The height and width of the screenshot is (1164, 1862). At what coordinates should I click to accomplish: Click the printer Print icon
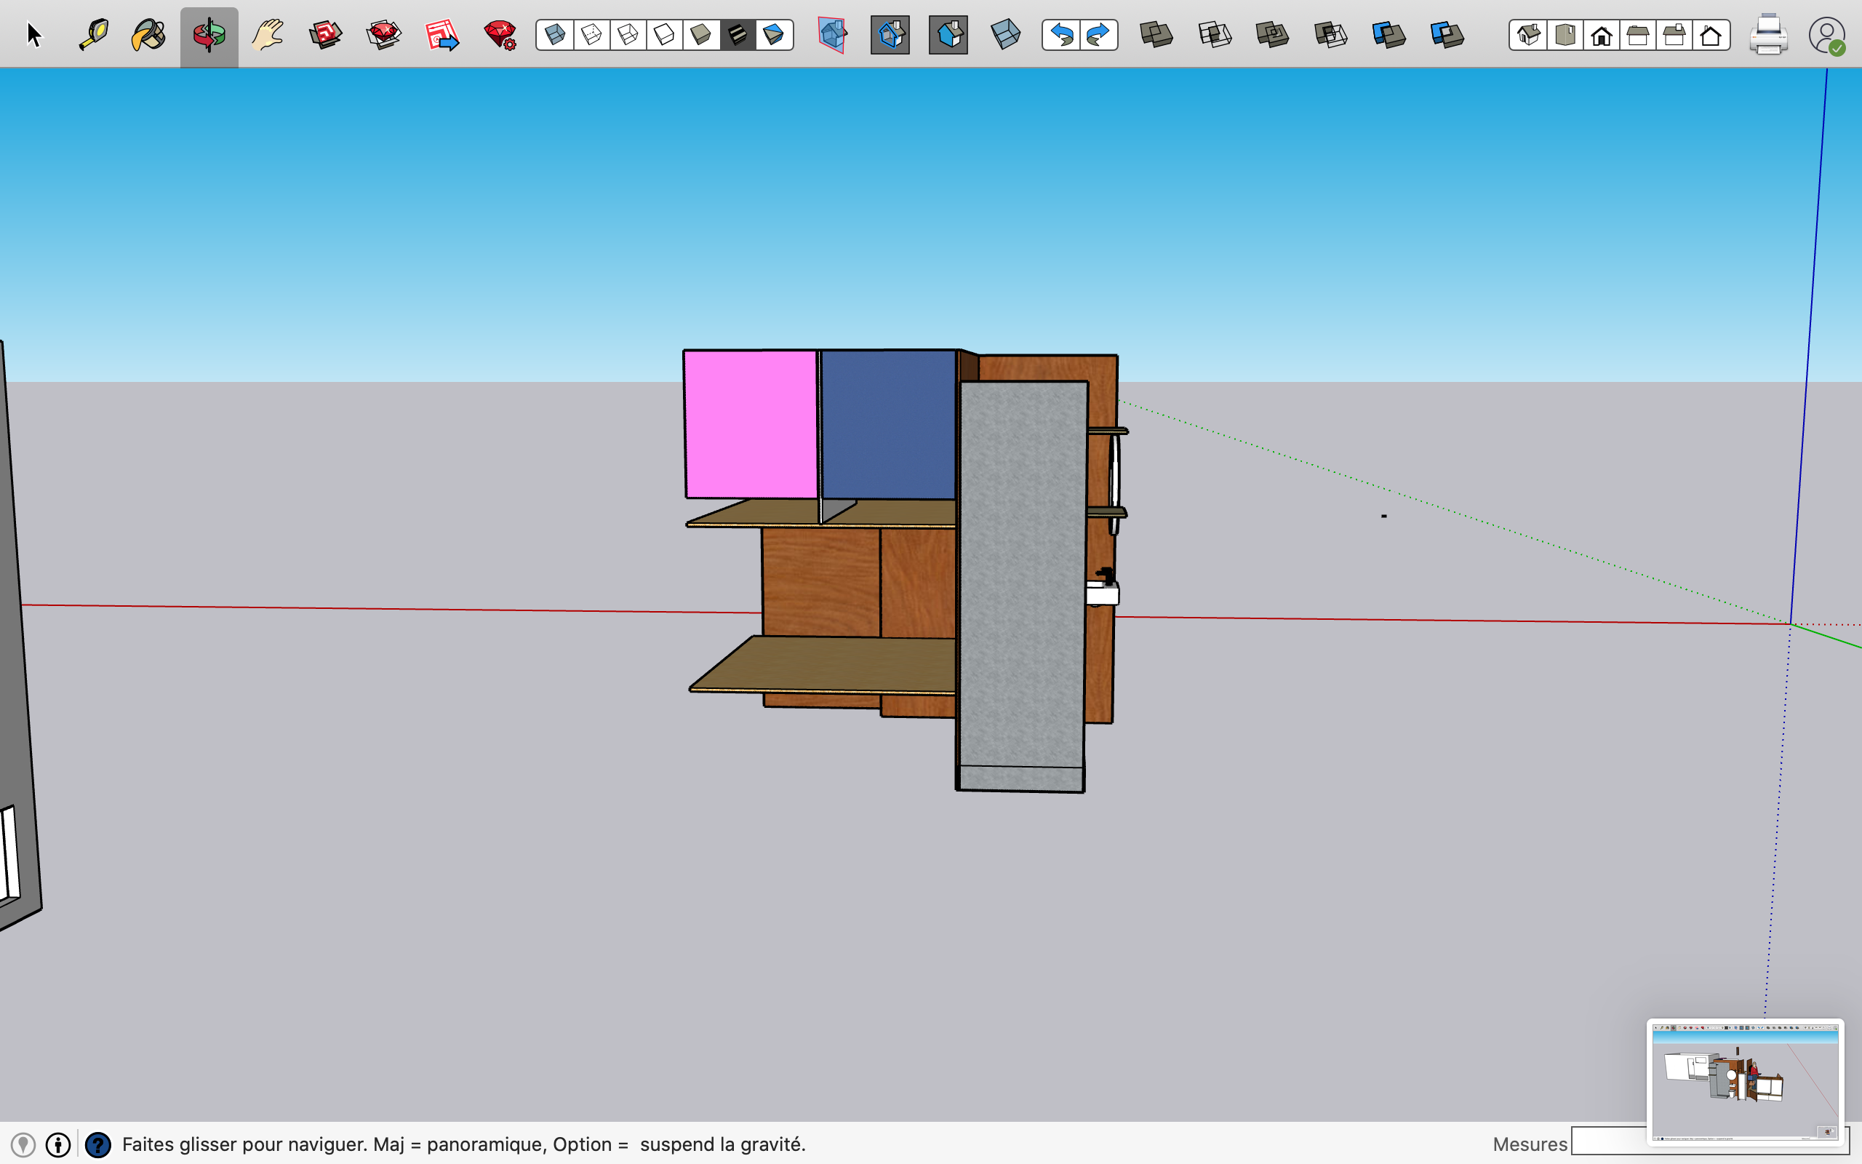tap(1767, 36)
